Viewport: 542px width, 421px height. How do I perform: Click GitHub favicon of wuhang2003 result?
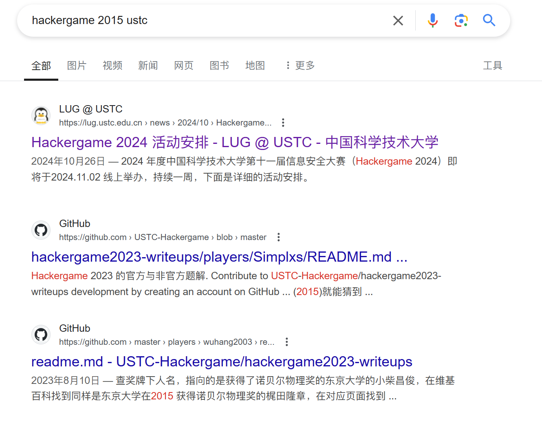tap(41, 335)
